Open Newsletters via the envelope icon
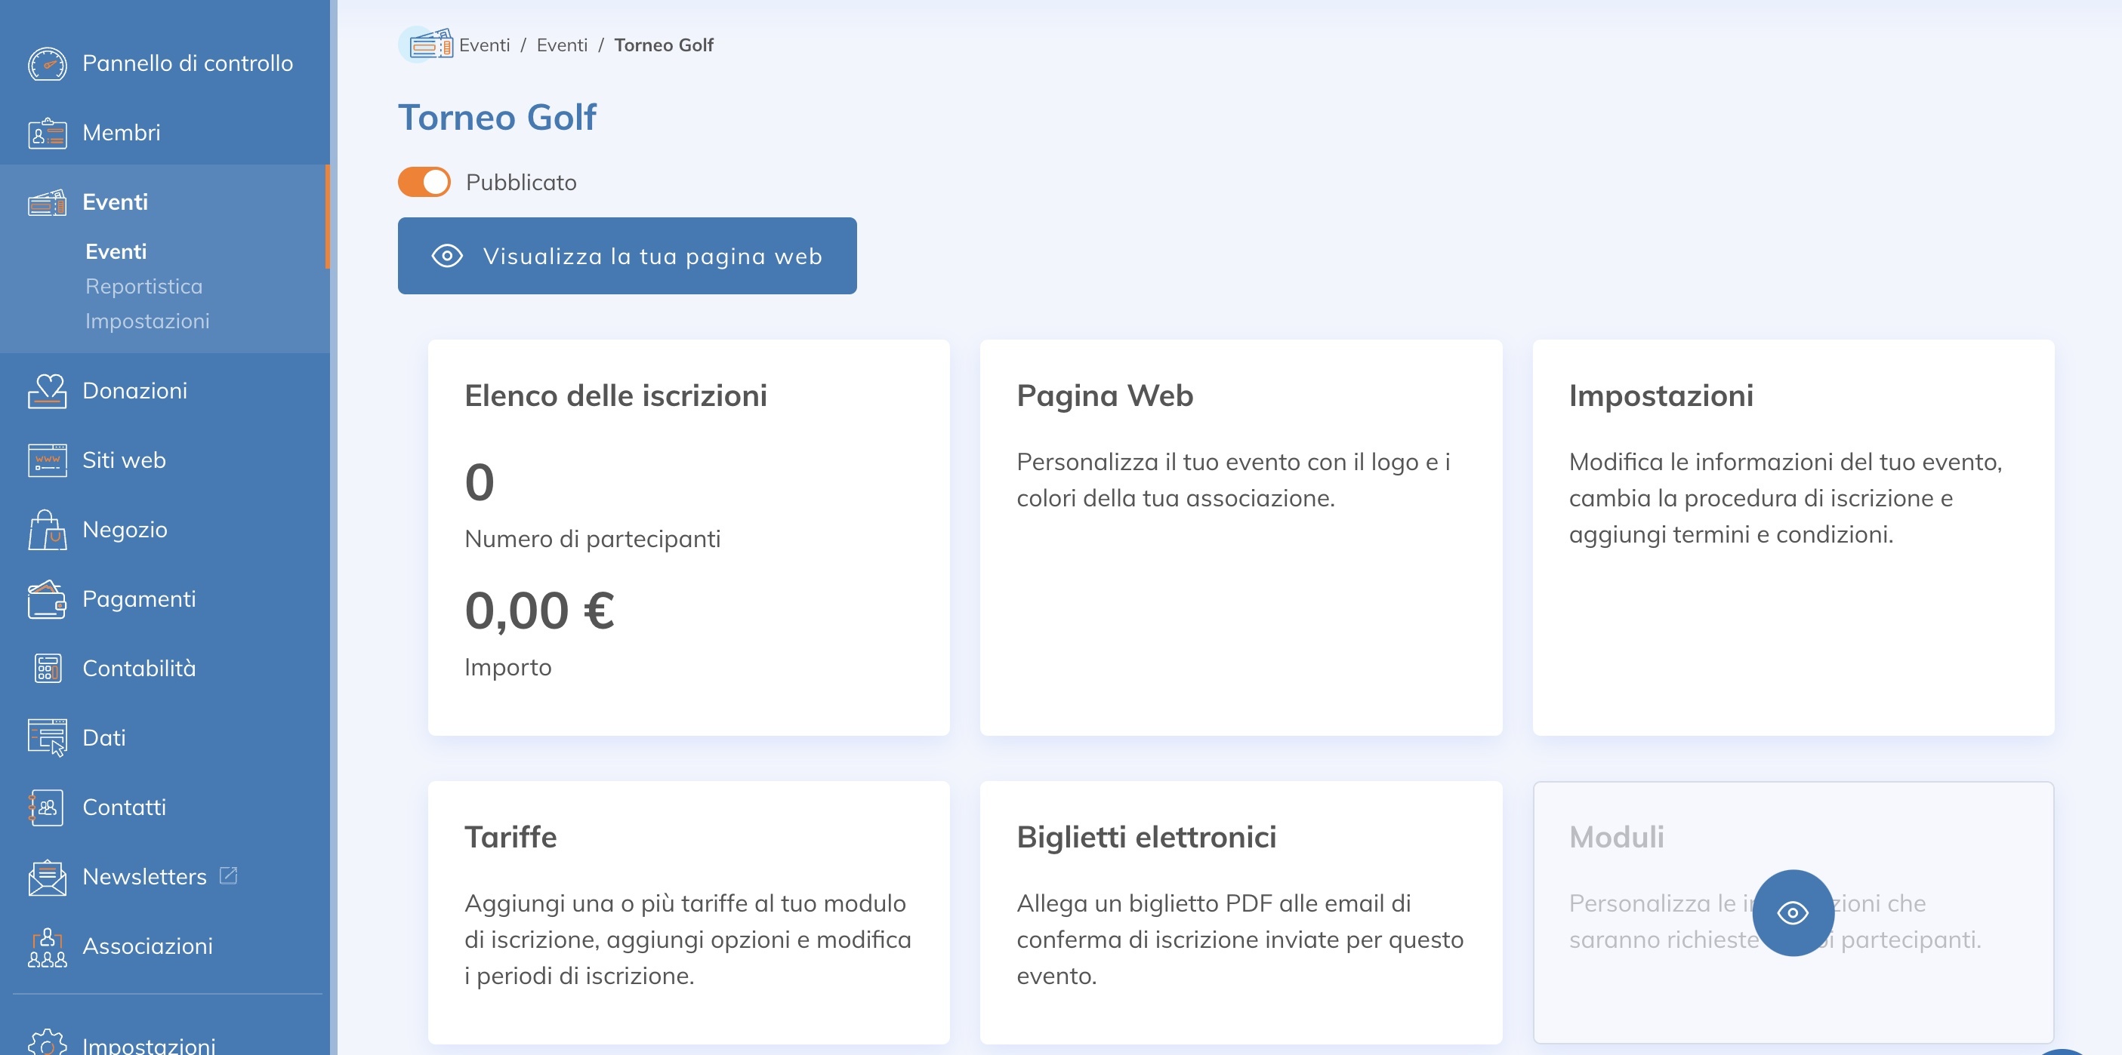2122x1055 pixels. point(47,876)
